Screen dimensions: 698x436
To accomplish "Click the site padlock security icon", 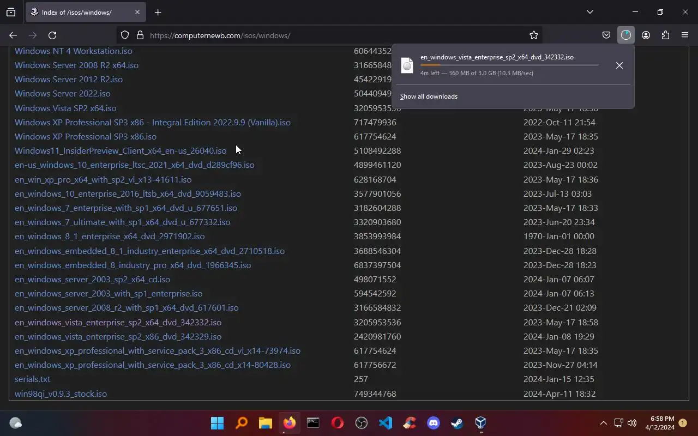I will tap(140, 35).
